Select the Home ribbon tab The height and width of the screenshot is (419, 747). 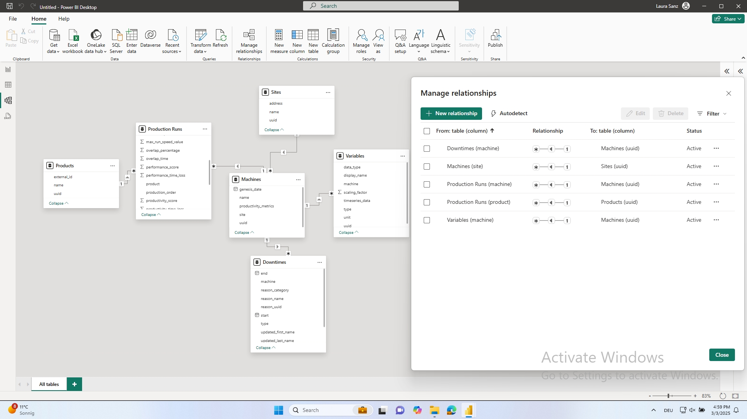coord(39,19)
